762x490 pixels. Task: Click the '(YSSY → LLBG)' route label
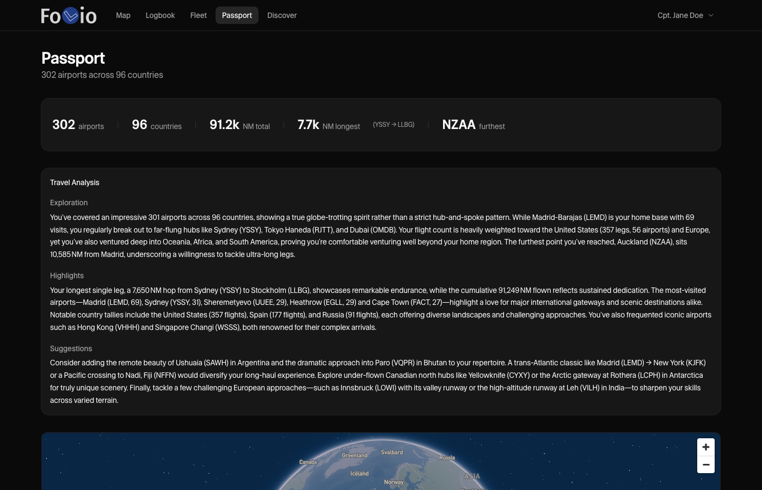click(394, 125)
